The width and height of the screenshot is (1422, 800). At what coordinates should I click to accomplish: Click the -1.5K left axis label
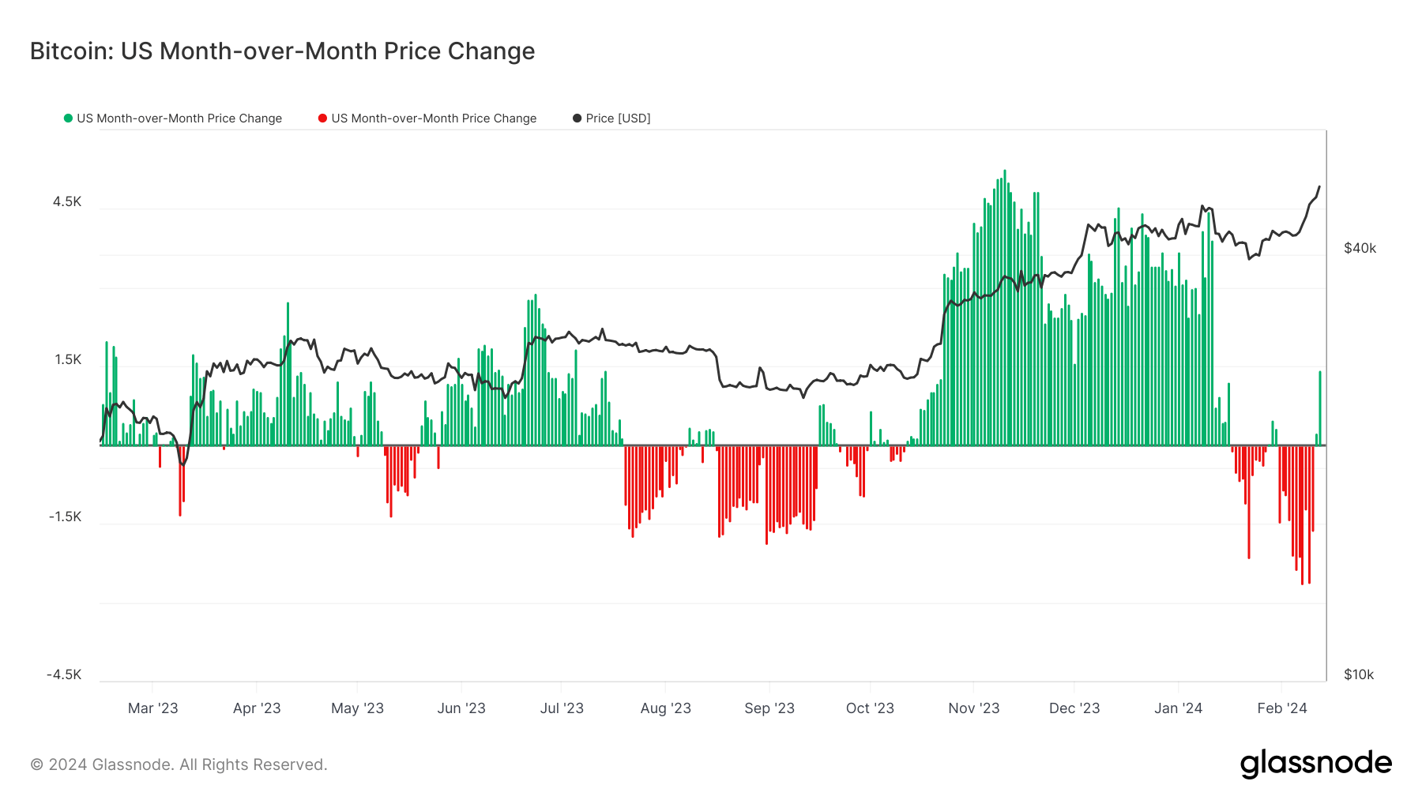[65, 516]
